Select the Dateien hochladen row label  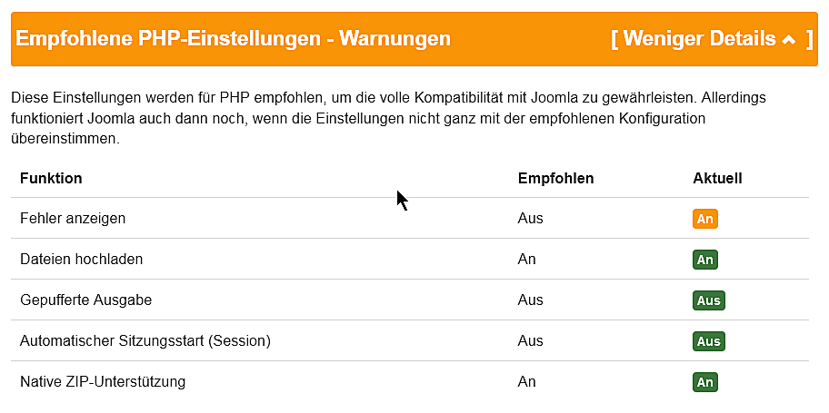click(x=82, y=260)
